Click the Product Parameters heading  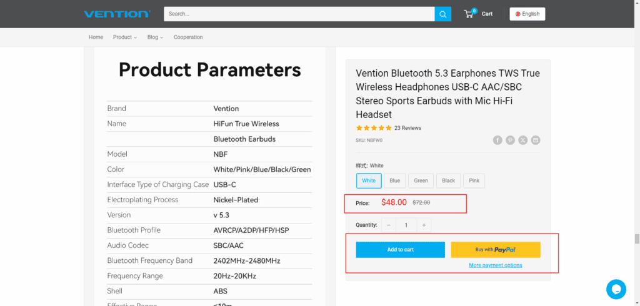click(210, 70)
